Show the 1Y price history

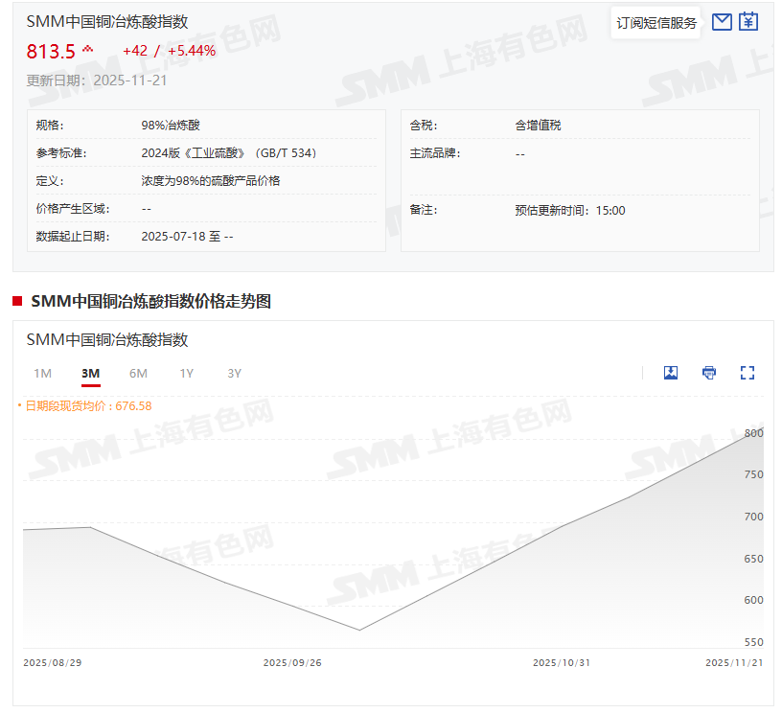(x=186, y=374)
